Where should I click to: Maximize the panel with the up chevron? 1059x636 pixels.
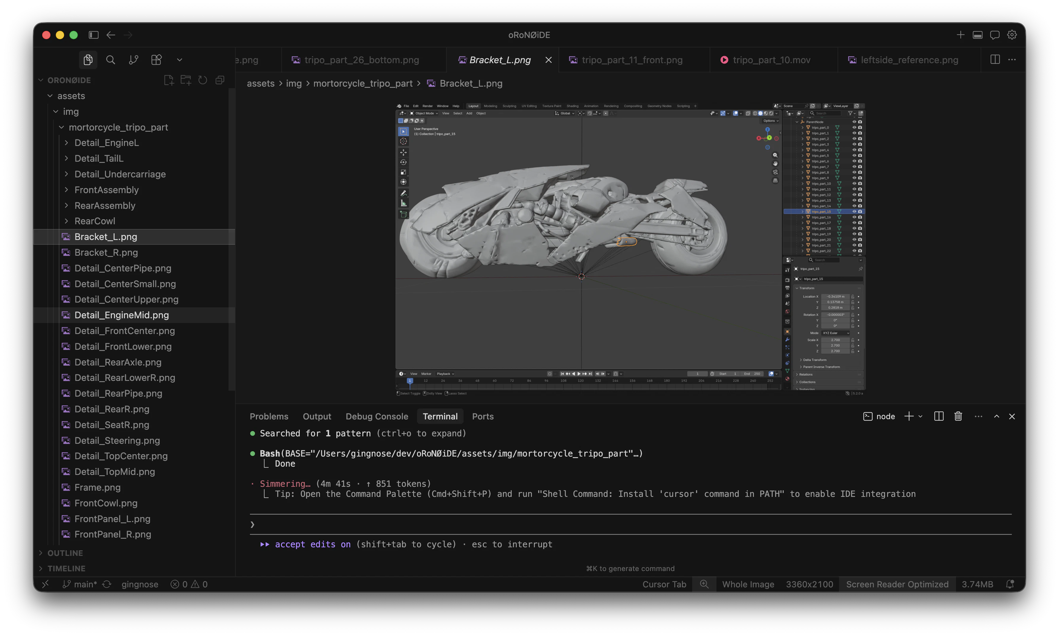click(x=997, y=416)
